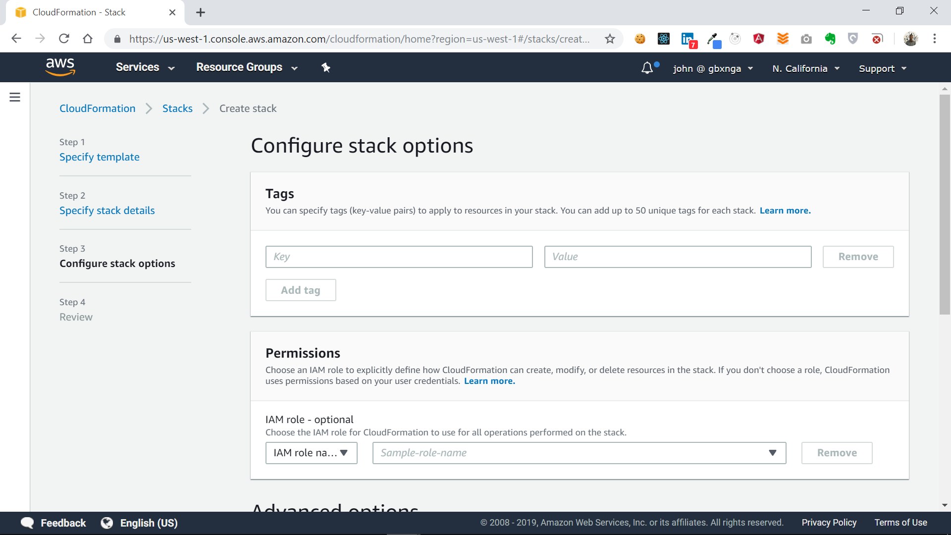The image size is (951, 535).
Task: Open the Sample-role-name selection dropdown
Action: point(579,453)
